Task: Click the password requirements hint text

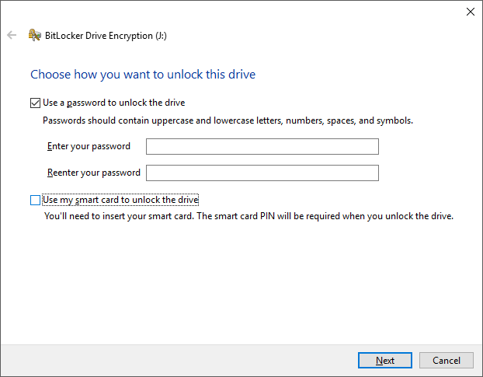Action: [228, 120]
